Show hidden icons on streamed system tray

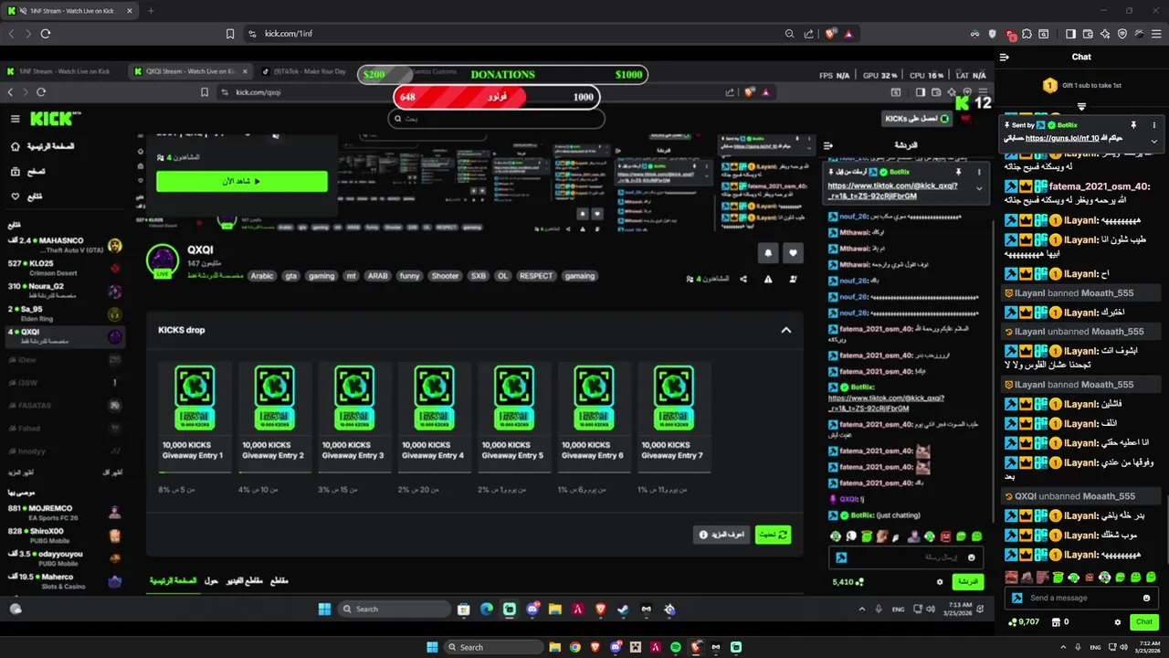(x=861, y=610)
